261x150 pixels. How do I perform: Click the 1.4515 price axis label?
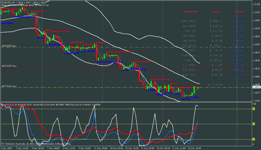(x=256, y=68)
